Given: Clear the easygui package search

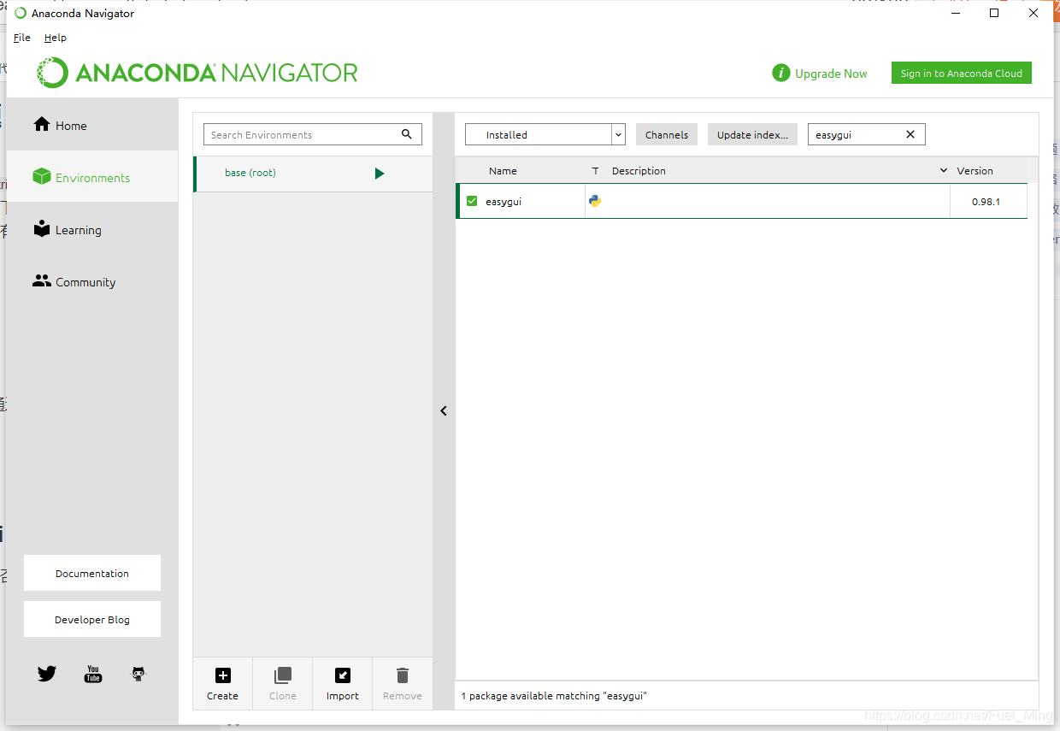Looking at the screenshot, I should (910, 134).
